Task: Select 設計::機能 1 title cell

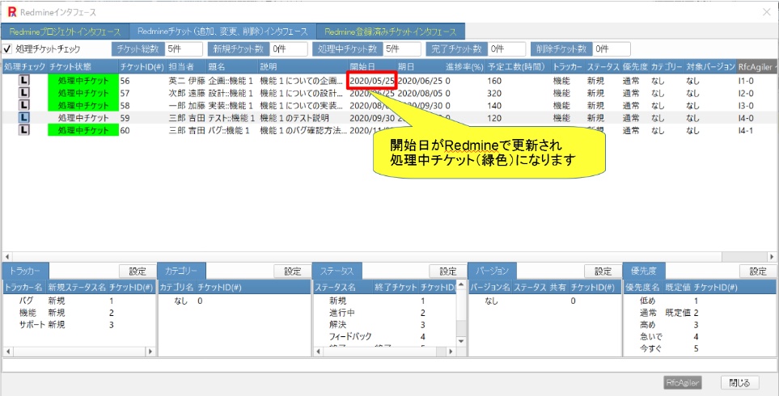Action: 231,93
